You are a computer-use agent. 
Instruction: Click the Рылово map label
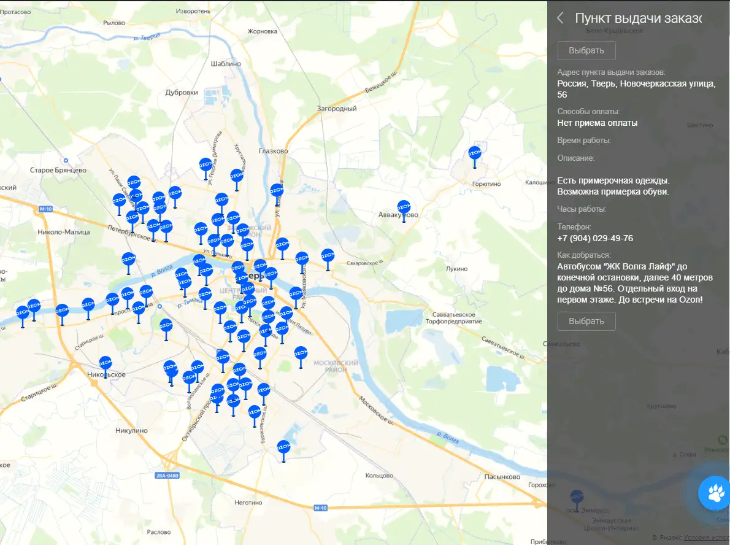click(114, 23)
